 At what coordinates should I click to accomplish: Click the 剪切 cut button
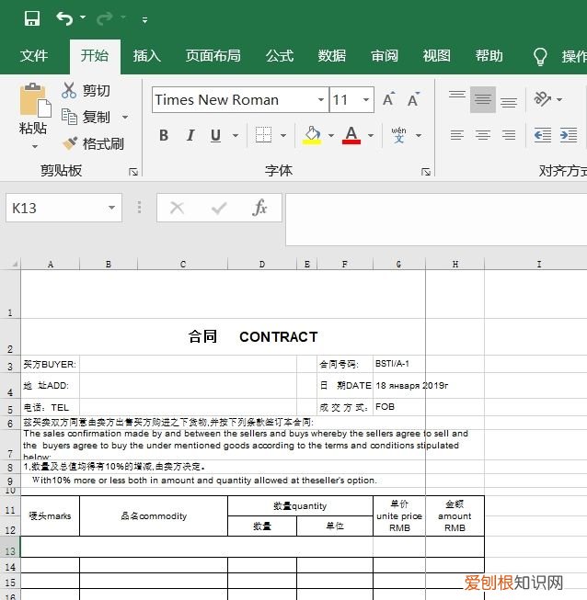coord(86,91)
